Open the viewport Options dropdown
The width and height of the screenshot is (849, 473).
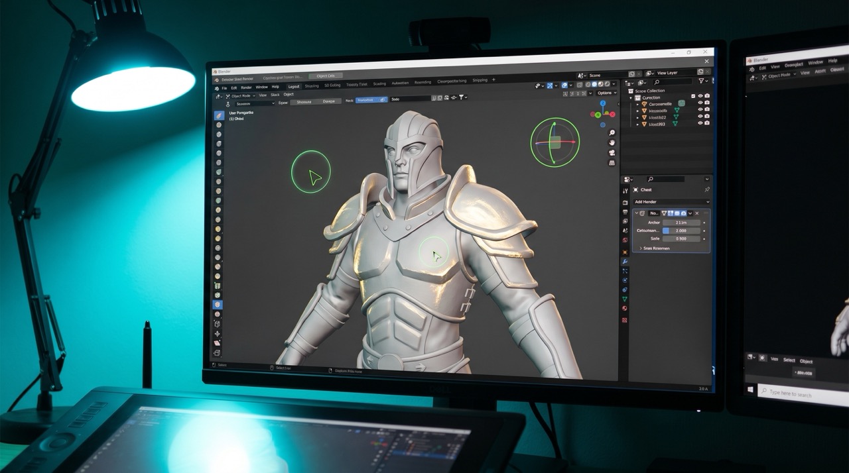click(x=605, y=93)
